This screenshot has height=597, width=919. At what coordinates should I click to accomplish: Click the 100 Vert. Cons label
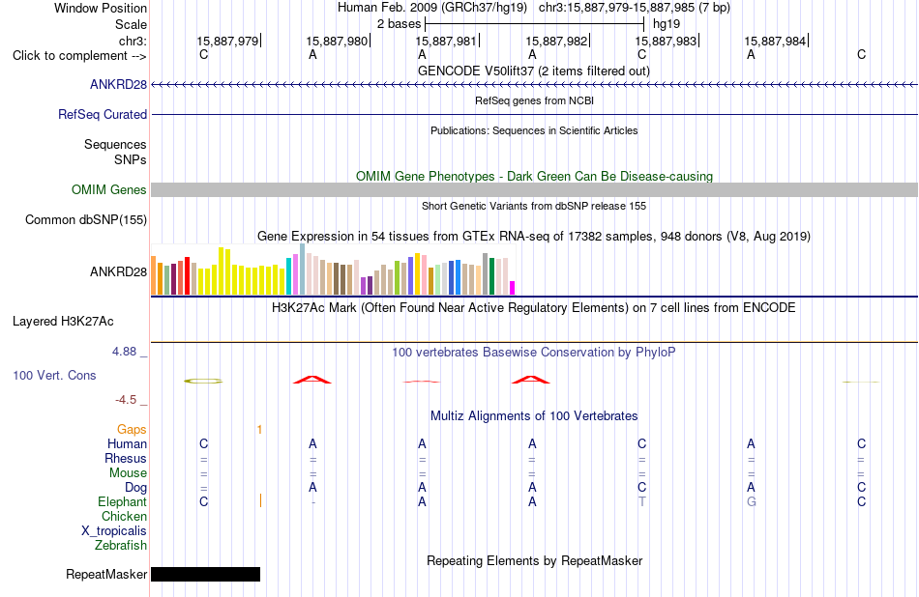(54, 375)
